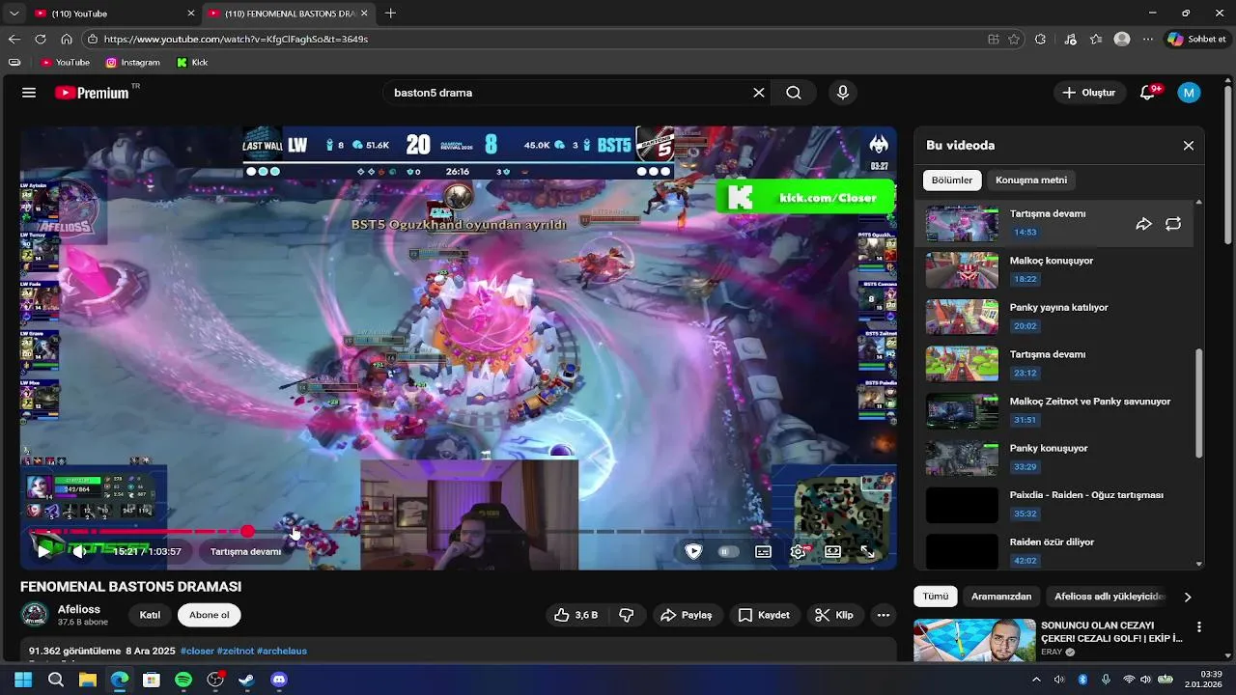Image resolution: width=1236 pixels, height=695 pixels.
Task: Select the Aramanızdan filter chip
Action: (1001, 597)
